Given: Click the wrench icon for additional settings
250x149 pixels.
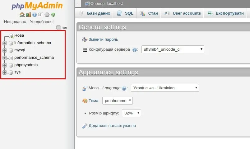Looking at the screenshot, I should [x=85, y=126].
